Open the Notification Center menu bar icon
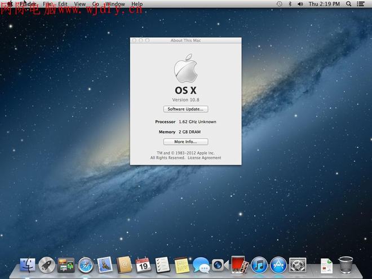 (x=362, y=4)
